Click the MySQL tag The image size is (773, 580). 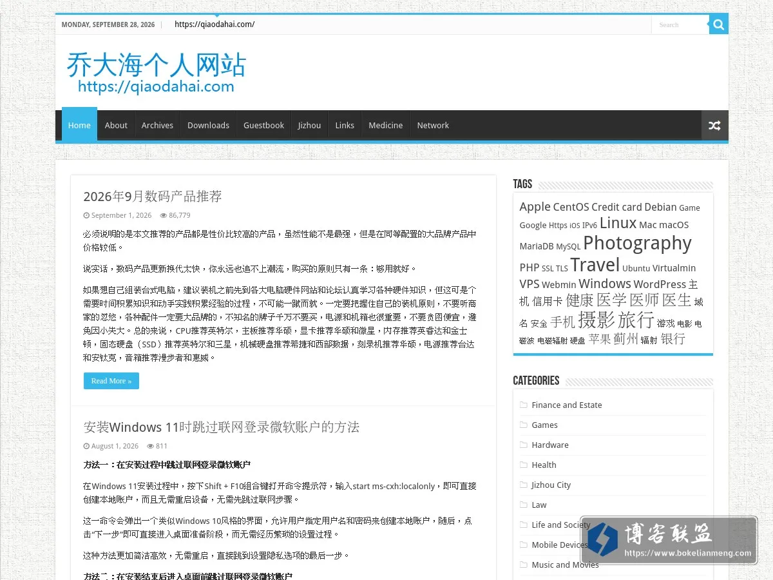tap(568, 246)
